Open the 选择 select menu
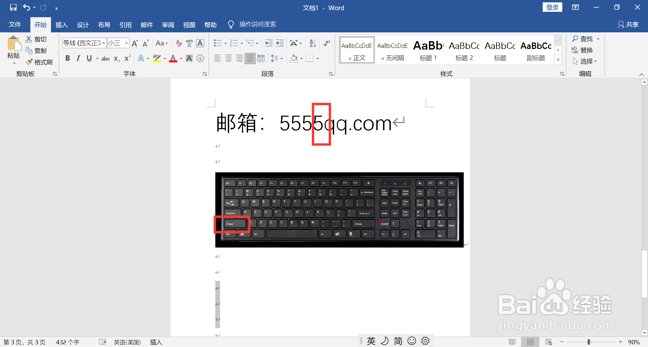 pos(585,61)
